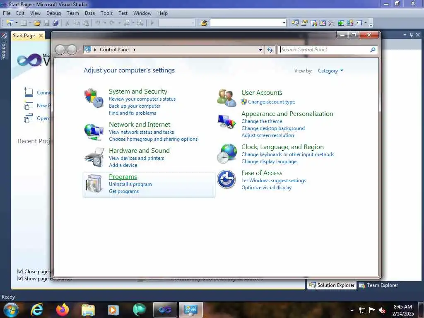This screenshot has width=424, height=318.
Task: Switch to the Solution Explorer tab
Action: (332, 285)
